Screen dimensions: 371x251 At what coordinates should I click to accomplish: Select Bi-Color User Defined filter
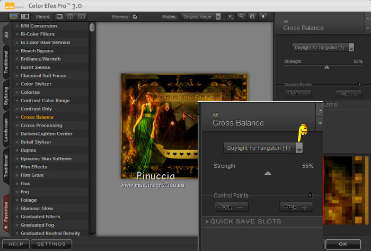[x=45, y=42]
